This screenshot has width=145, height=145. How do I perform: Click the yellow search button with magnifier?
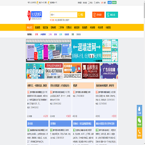click(x=81, y=14)
